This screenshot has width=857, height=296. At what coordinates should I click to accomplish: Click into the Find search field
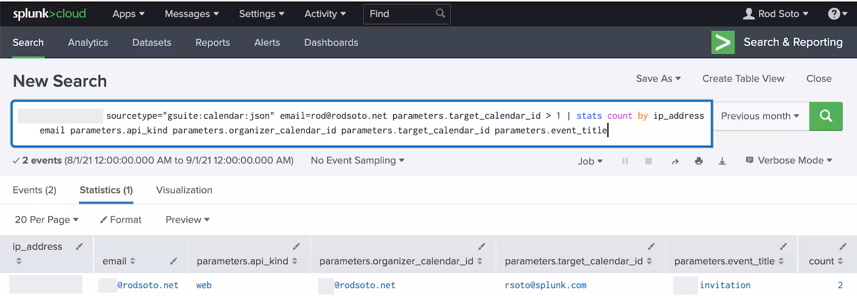[x=401, y=14]
